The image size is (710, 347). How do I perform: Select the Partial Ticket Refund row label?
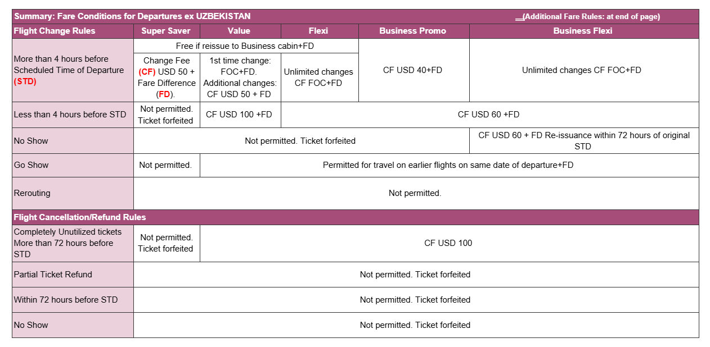[73, 275]
